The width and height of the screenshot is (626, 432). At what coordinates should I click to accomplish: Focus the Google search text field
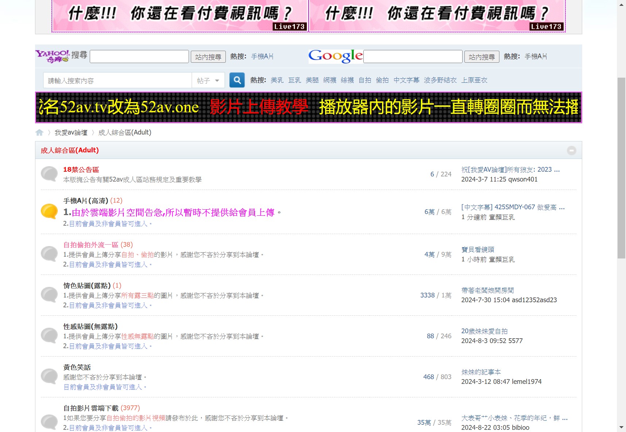(413, 57)
